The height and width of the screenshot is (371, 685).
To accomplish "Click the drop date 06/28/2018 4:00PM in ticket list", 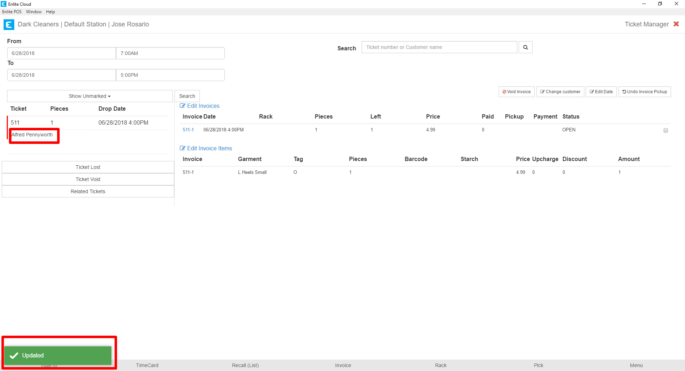I will (124, 122).
